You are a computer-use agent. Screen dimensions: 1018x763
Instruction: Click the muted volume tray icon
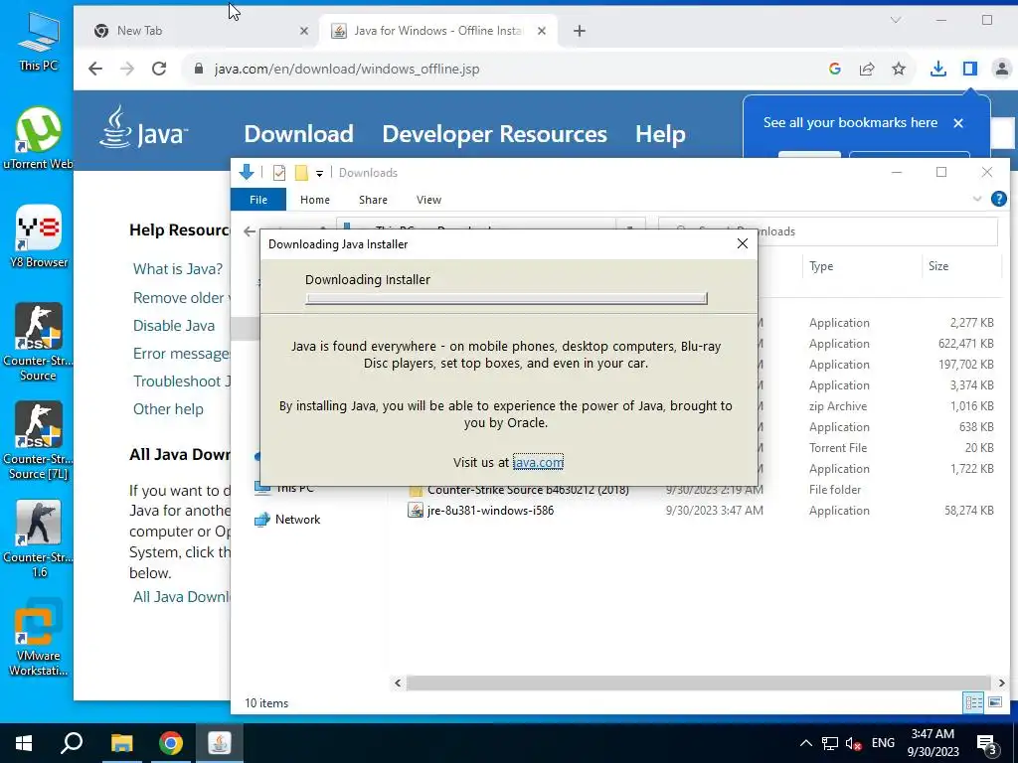(854, 743)
